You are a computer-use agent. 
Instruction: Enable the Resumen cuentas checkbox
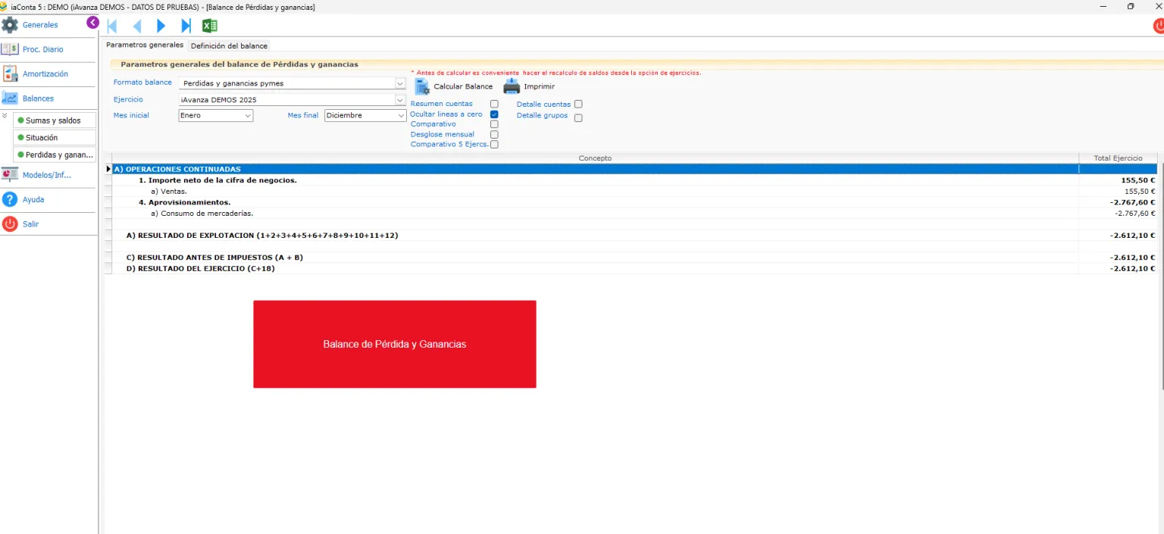(494, 104)
